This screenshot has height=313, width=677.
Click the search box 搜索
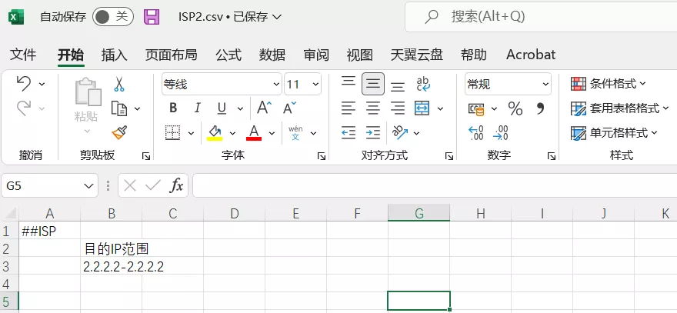(x=539, y=16)
